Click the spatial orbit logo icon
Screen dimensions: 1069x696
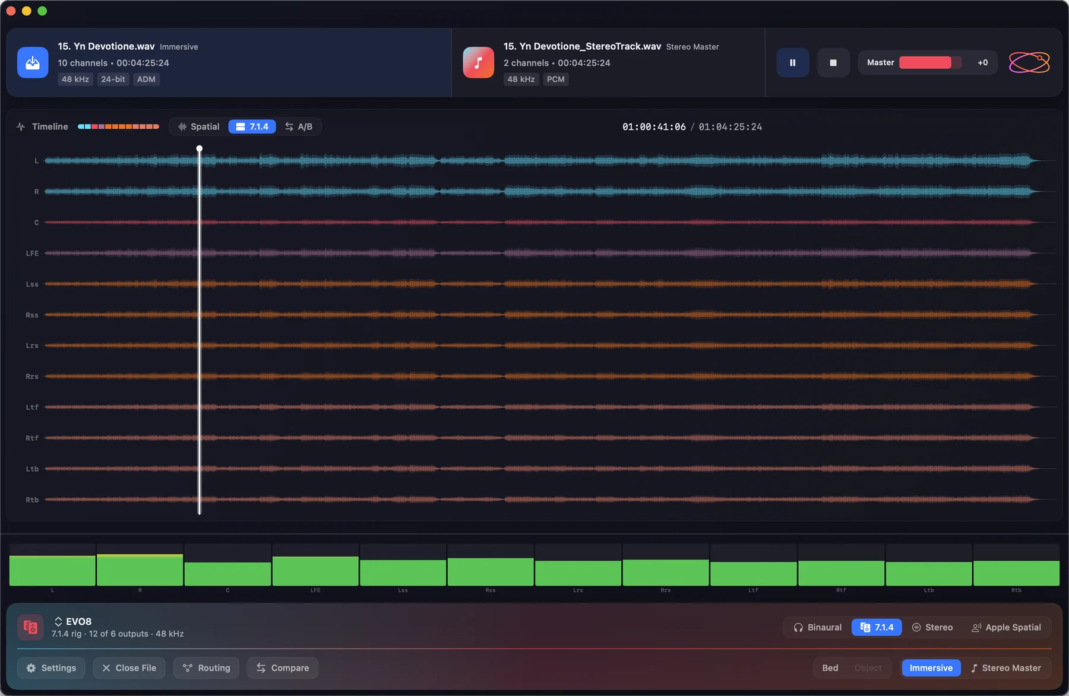point(1029,62)
